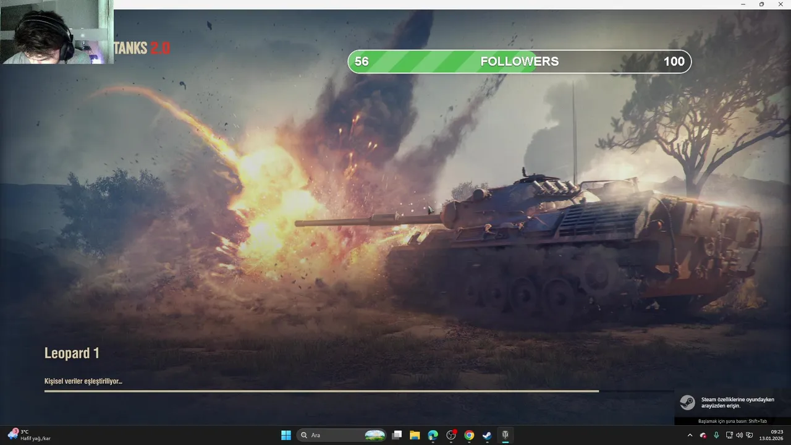
Task: Close the game window
Action: coord(780,4)
